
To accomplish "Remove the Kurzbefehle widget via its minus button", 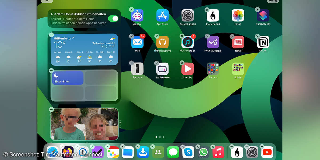I will click(x=51, y=71).
